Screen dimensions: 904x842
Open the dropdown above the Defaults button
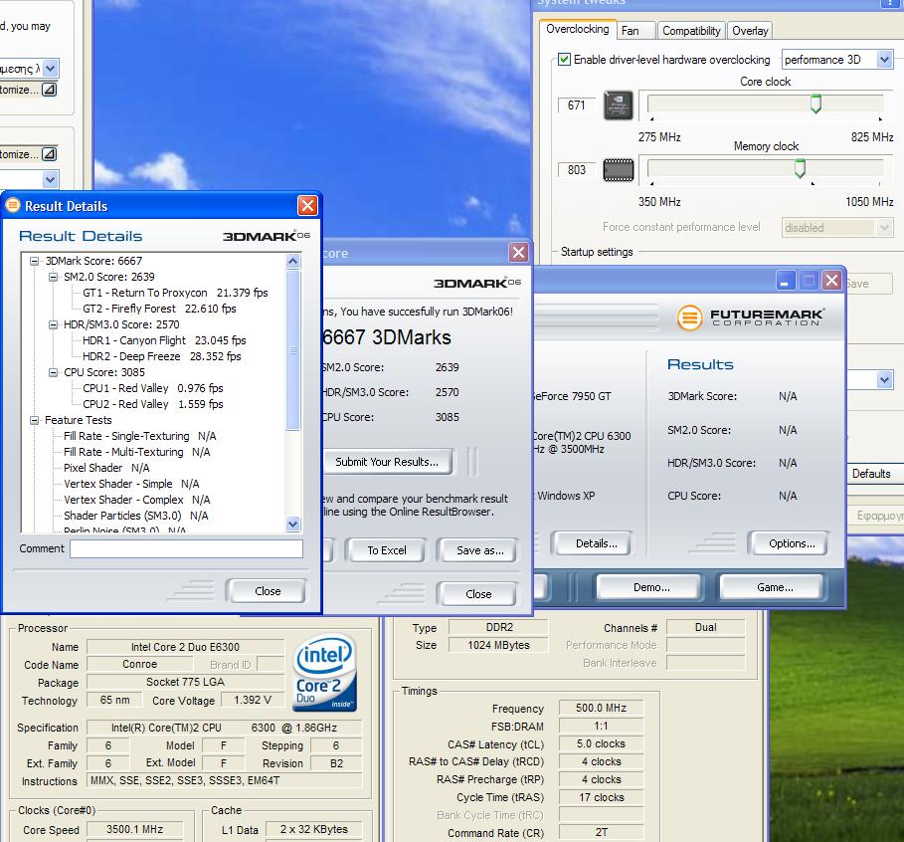(884, 380)
